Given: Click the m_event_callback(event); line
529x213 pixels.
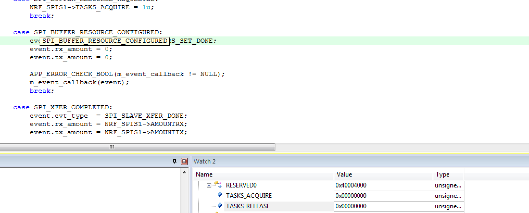Looking at the screenshot, I should pos(79,83).
